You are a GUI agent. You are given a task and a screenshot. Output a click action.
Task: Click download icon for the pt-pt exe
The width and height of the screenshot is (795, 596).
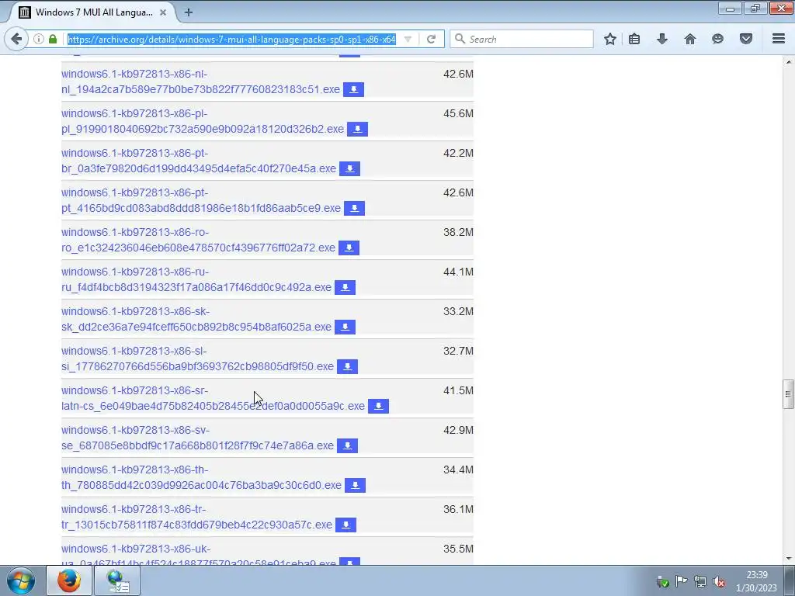[x=354, y=208]
